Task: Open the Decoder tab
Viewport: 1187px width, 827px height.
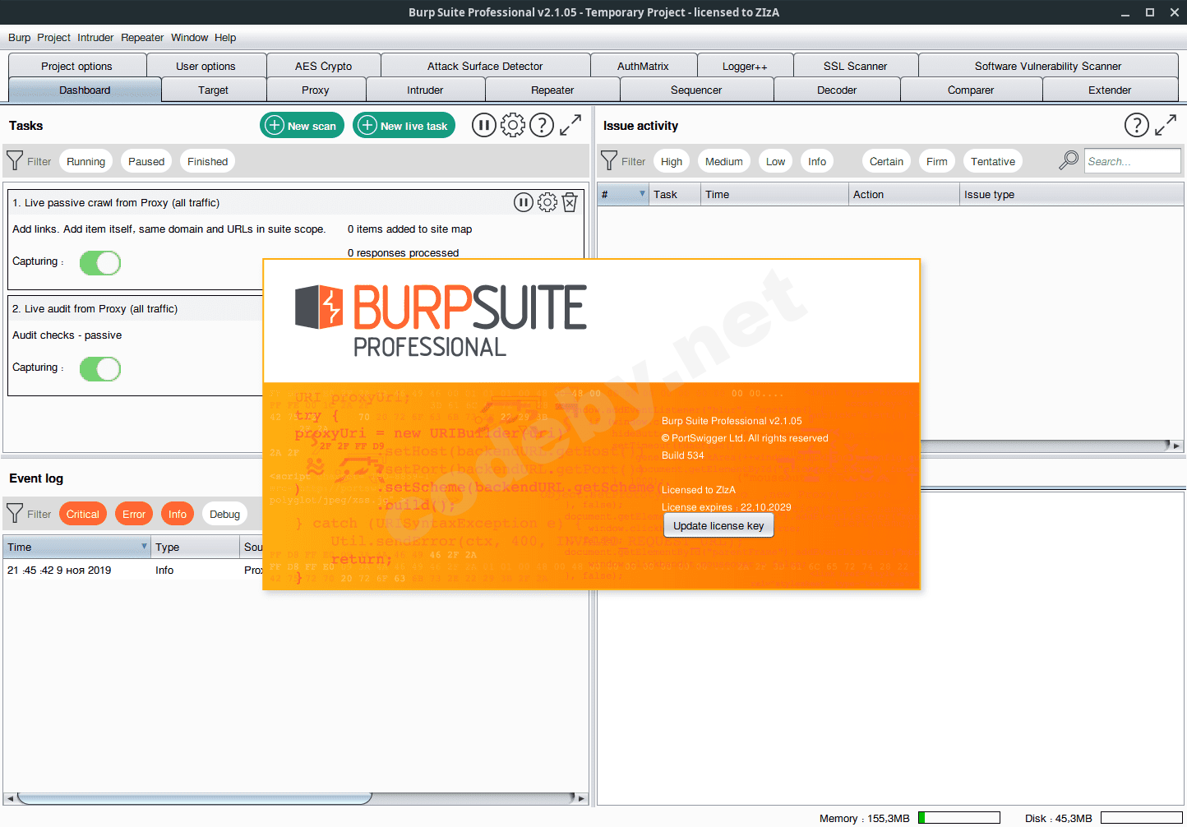Action: point(837,90)
